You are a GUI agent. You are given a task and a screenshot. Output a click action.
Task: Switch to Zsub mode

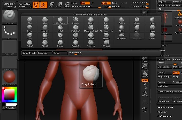[x=114, y=3]
